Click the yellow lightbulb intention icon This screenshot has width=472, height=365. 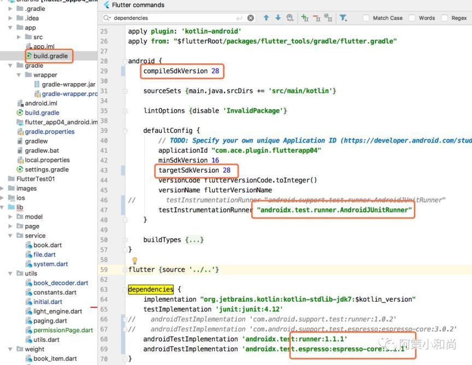pos(135,261)
